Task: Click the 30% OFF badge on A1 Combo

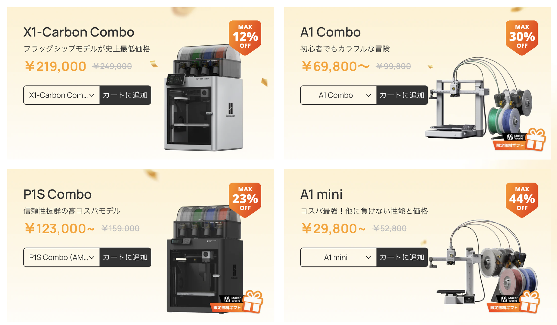Action: pyautogui.click(x=522, y=37)
